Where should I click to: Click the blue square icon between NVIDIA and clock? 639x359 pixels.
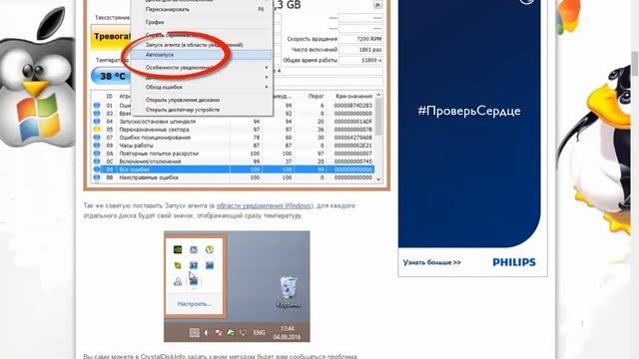tap(194, 249)
